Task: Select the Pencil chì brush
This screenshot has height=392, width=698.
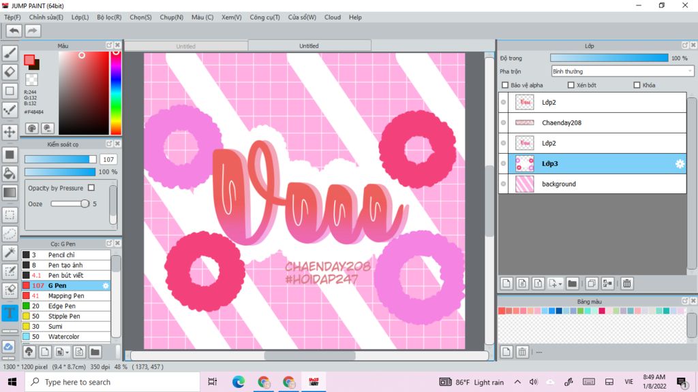Action: [66, 255]
